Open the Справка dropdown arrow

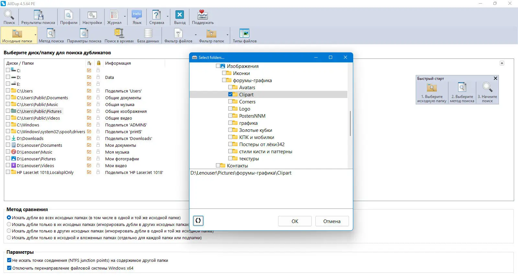tap(167, 16)
